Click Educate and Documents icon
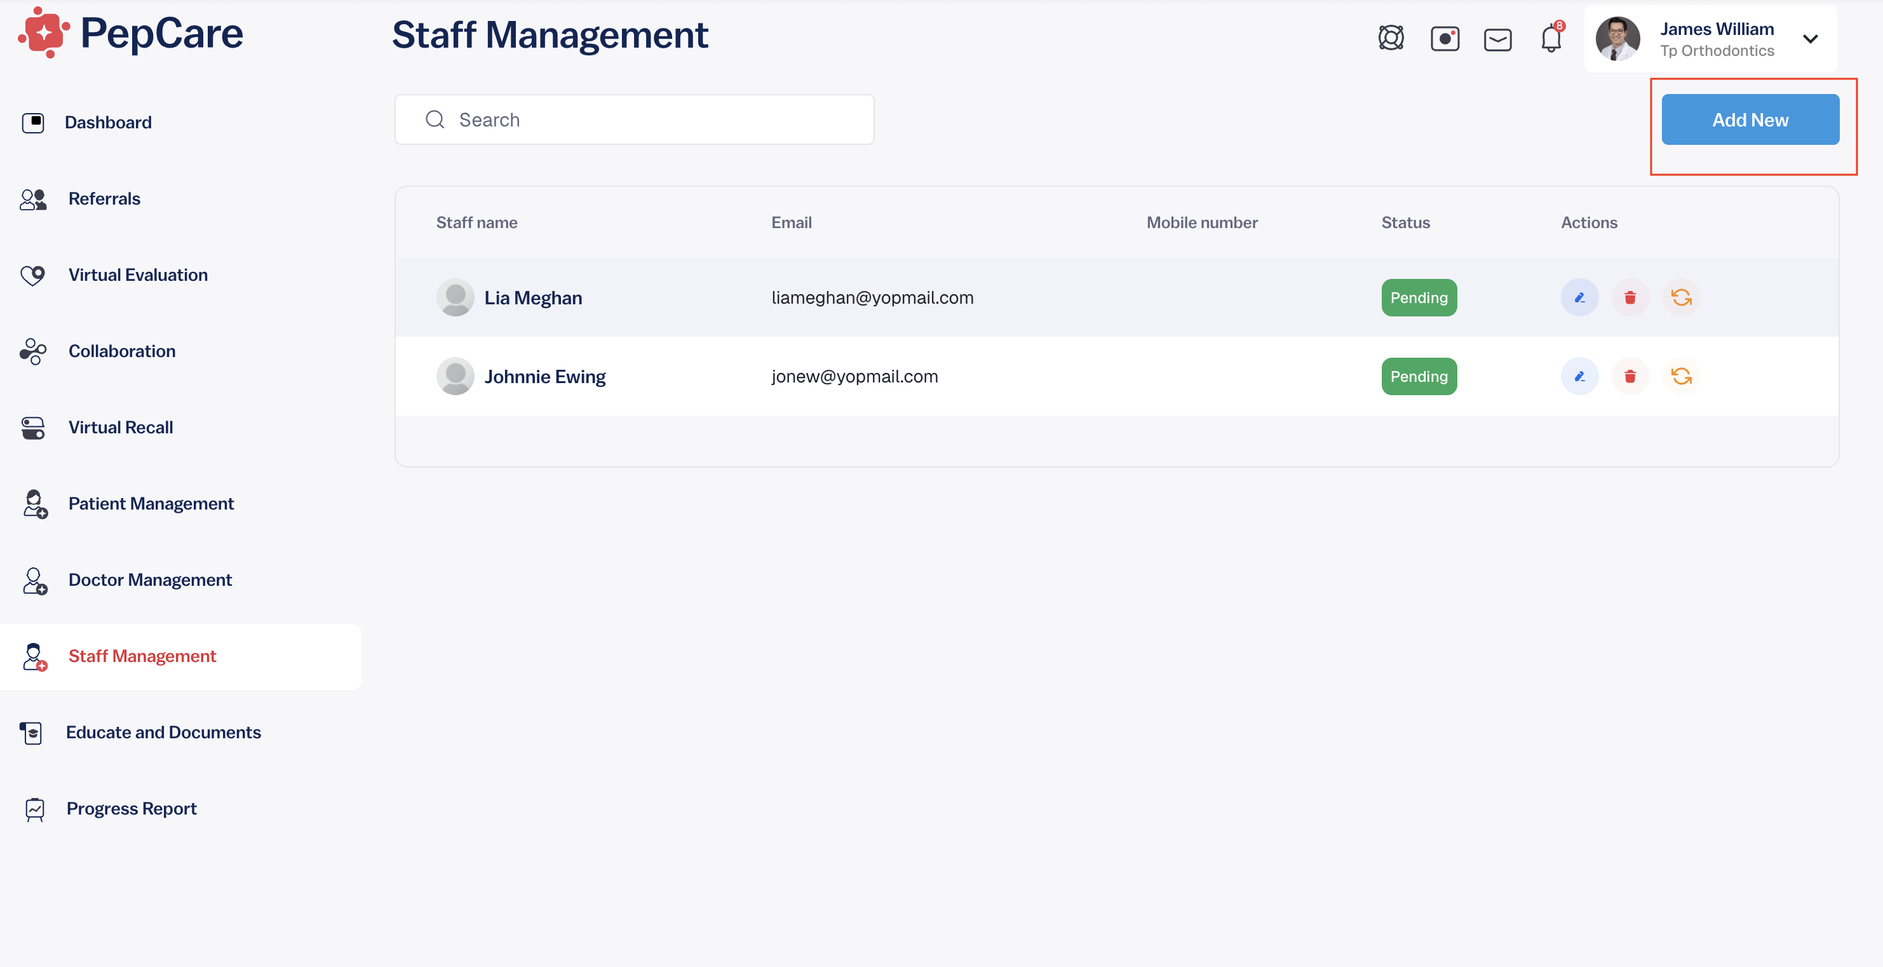 pos(31,733)
